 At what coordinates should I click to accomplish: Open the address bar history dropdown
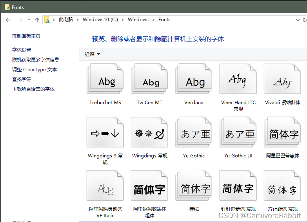click(298, 20)
